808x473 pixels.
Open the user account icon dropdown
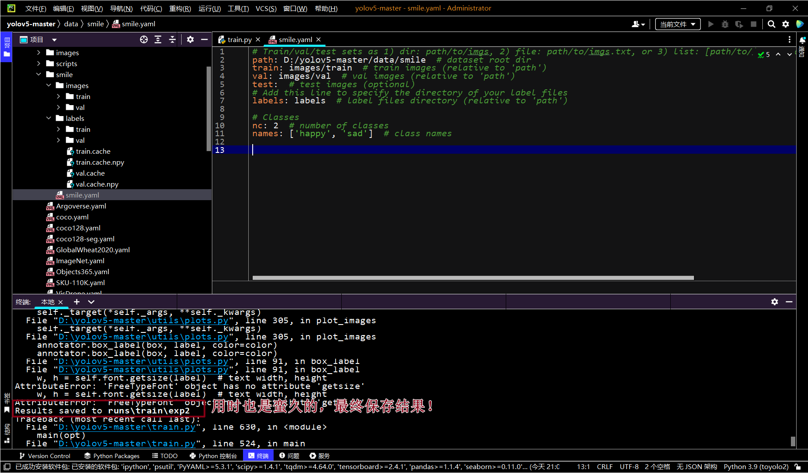click(x=638, y=24)
